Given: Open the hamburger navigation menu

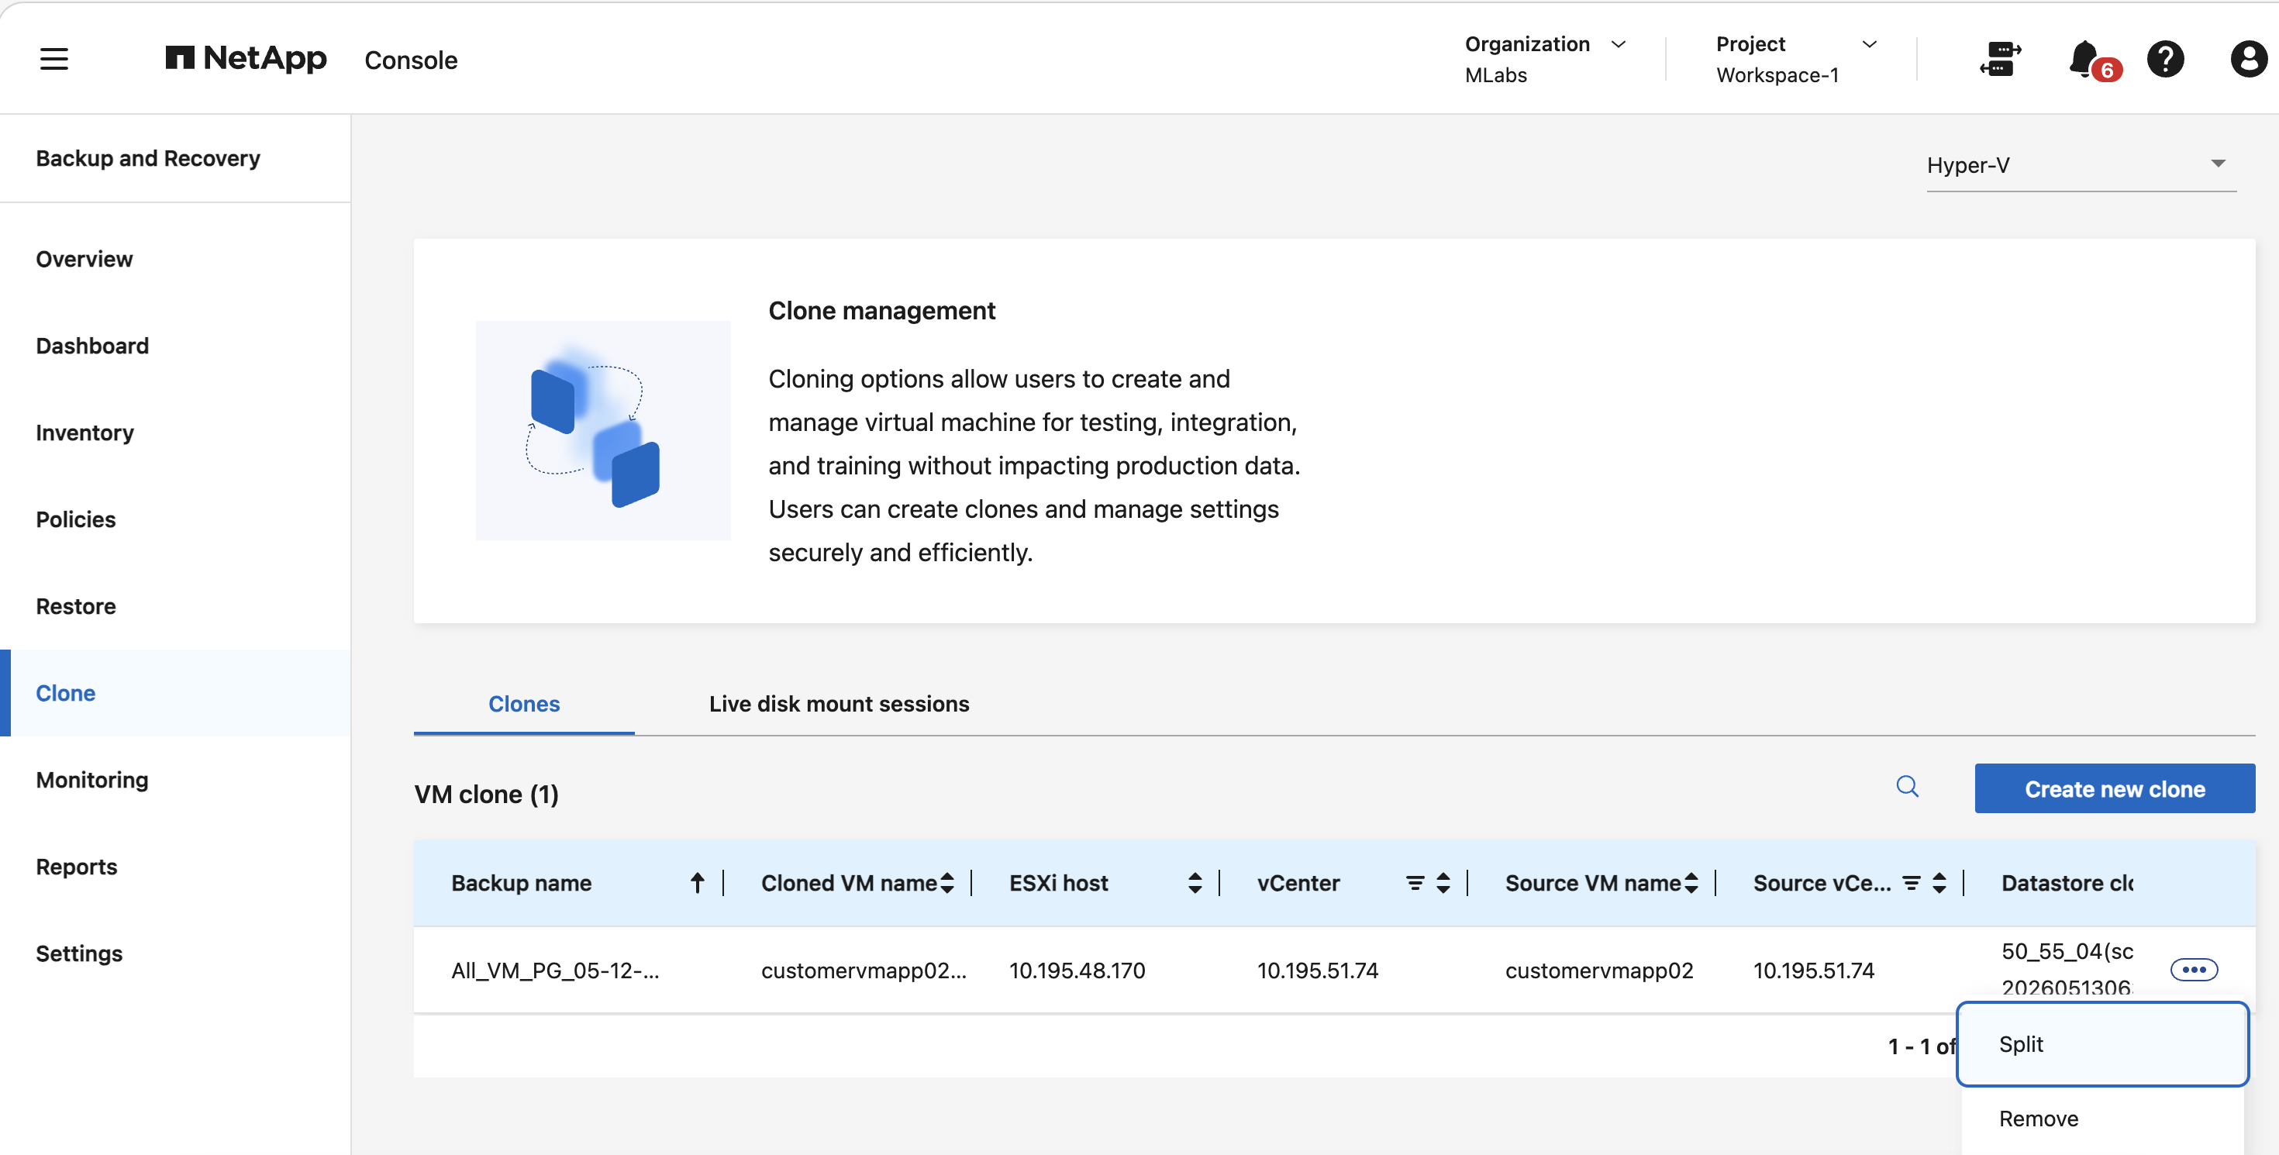Looking at the screenshot, I should [x=54, y=59].
